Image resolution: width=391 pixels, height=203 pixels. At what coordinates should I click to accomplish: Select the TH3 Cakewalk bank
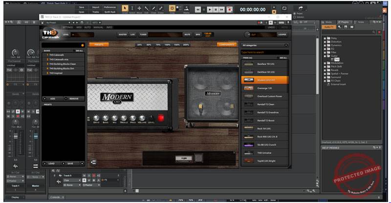[x=64, y=55]
